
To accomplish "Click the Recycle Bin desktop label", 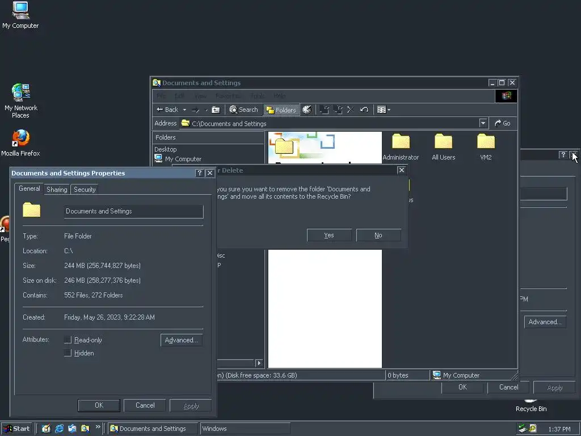I will tap(531, 409).
